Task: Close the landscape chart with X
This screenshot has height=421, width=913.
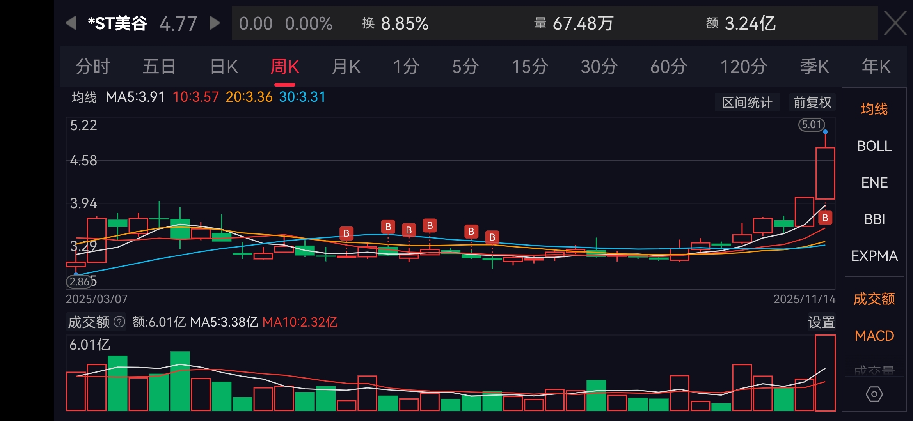Action: tap(895, 23)
